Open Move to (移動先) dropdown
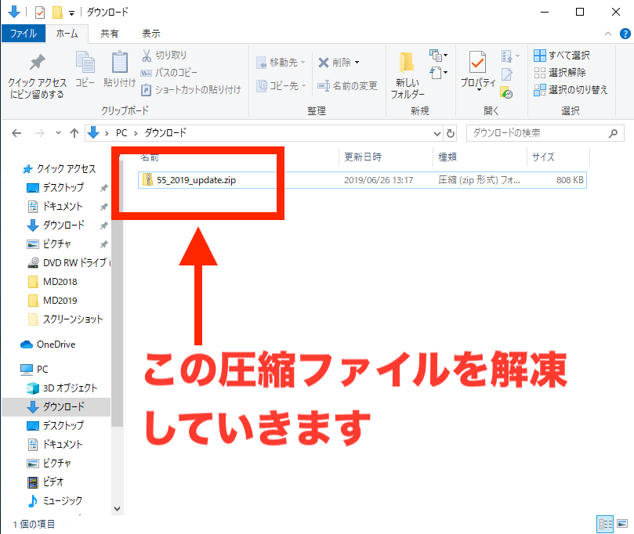 click(281, 63)
